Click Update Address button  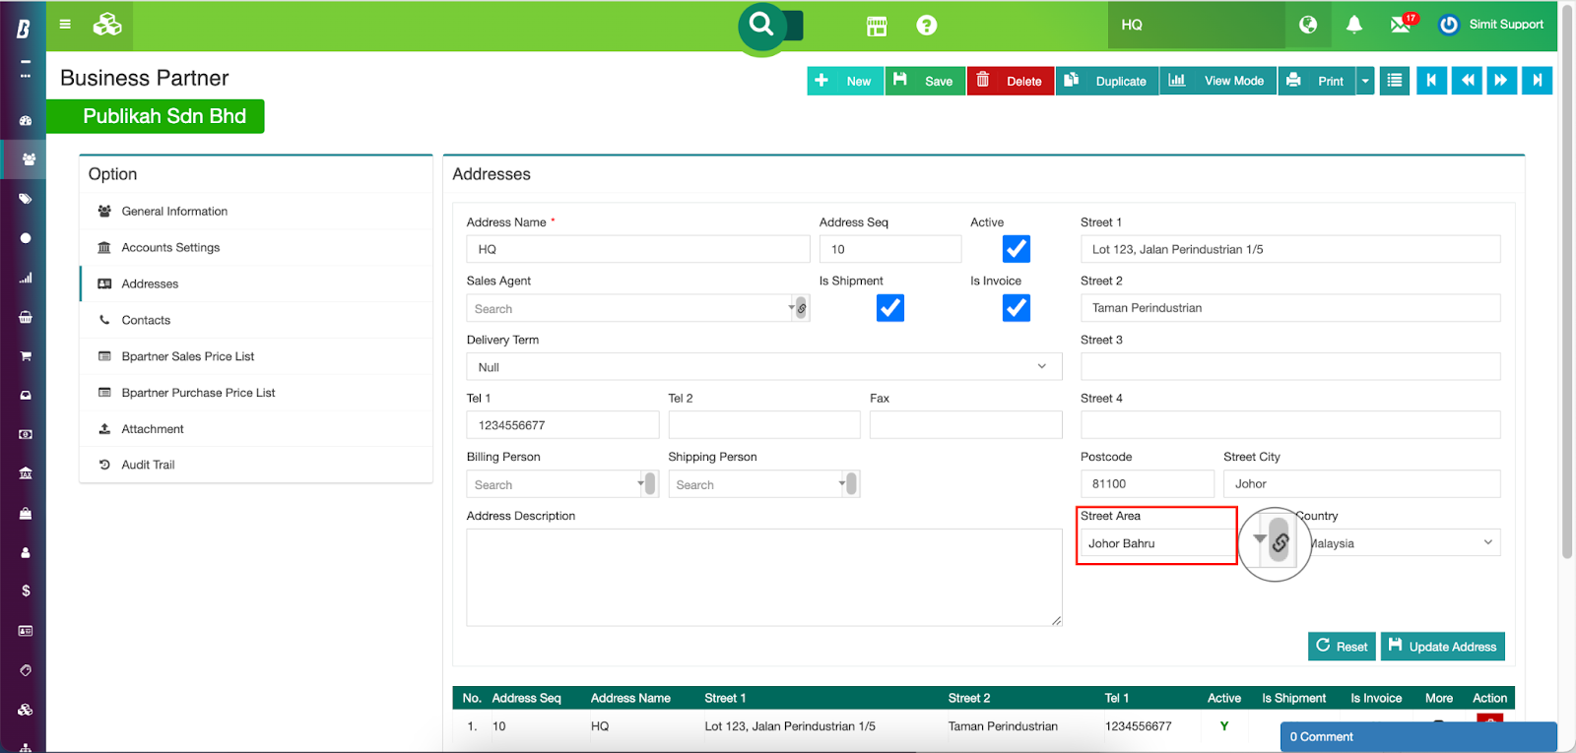point(1443,646)
